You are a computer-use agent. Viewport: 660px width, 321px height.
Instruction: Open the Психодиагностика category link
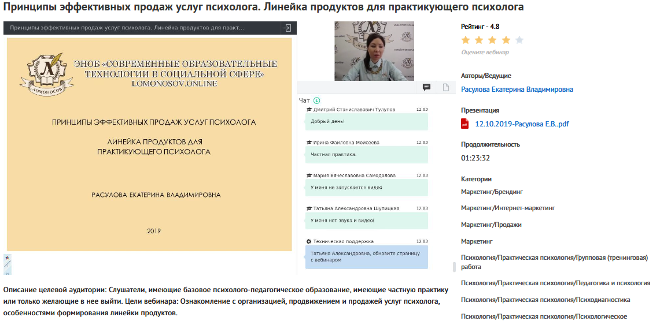pos(545,300)
